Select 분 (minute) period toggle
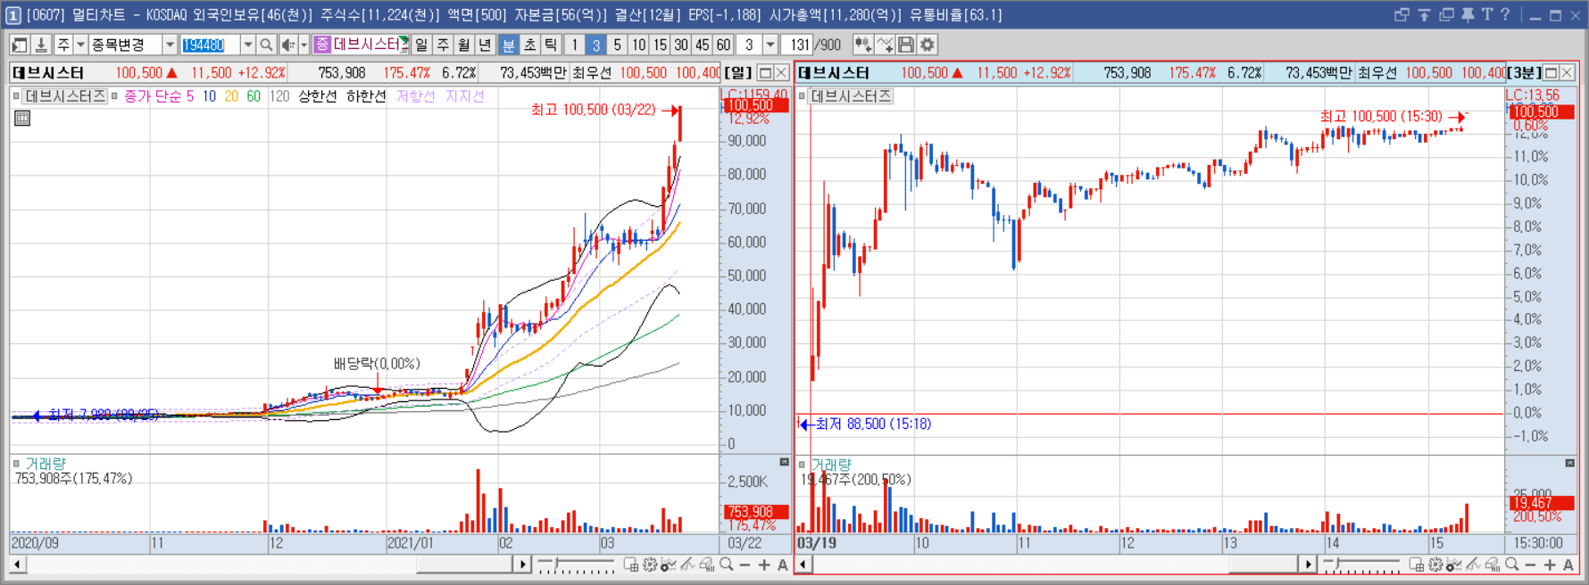The image size is (1589, 585). [508, 45]
